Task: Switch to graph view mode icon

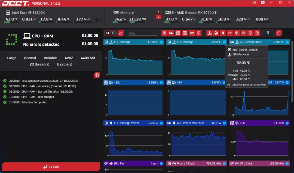Action: [x=121, y=33]
